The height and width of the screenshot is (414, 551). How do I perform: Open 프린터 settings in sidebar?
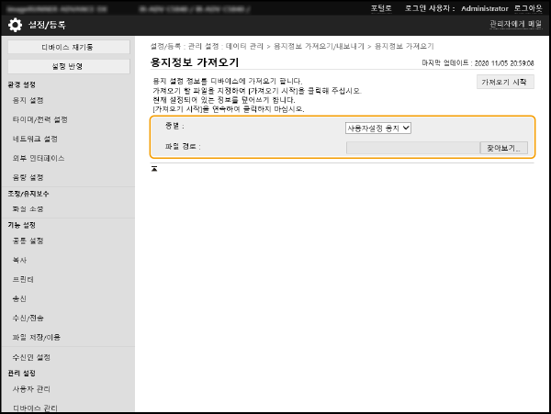[24, 279]
